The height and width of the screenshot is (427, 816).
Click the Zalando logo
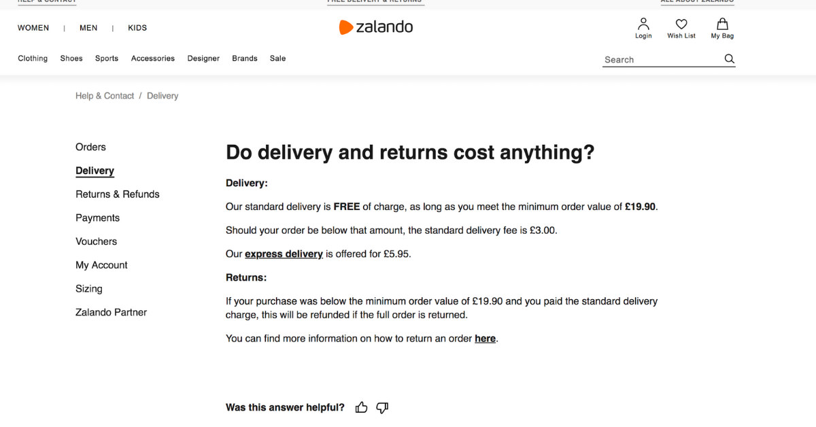click(x=376, y=27)
